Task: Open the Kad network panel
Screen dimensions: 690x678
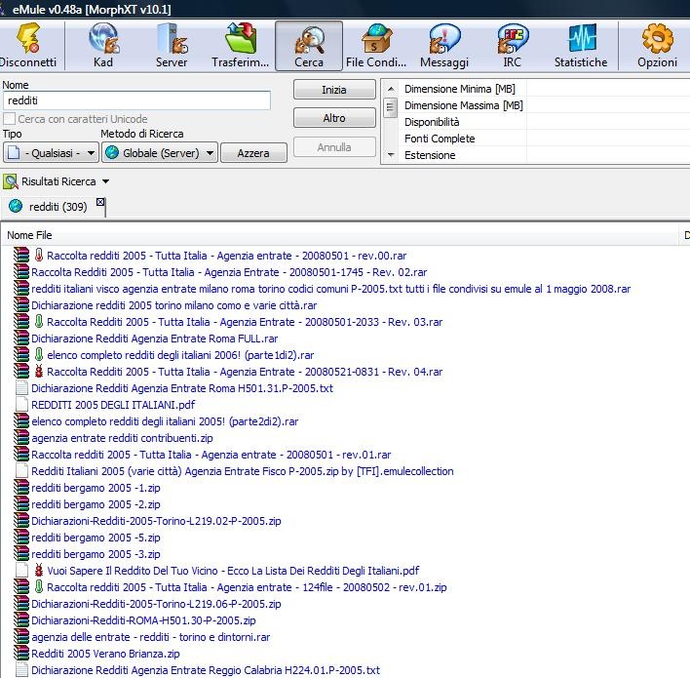Action: tap(103, 46)
